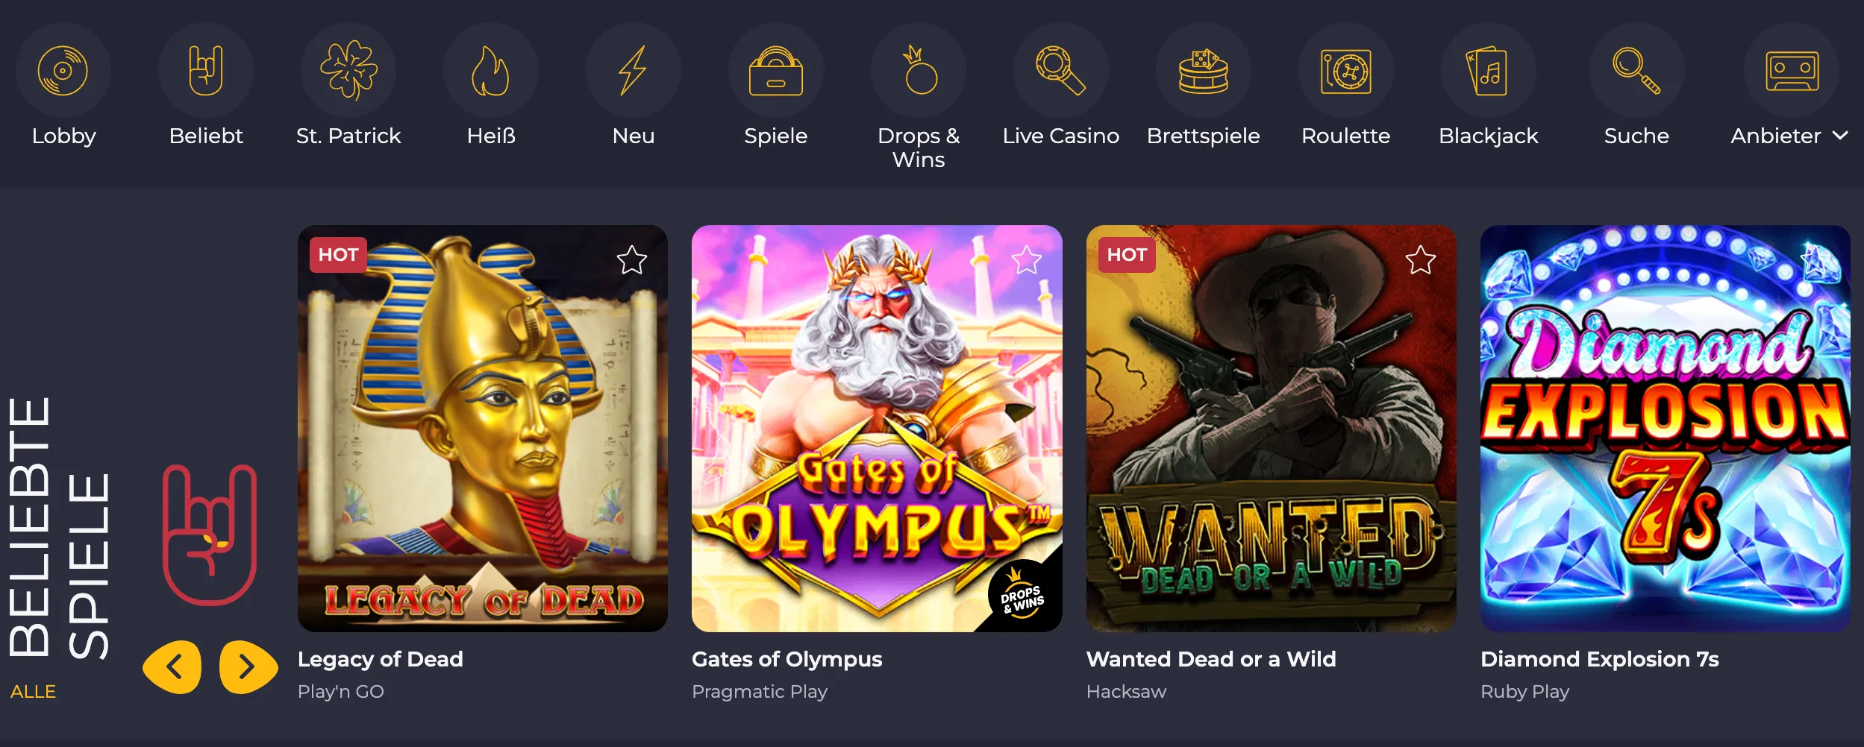The image size is (1864, 747).
Task: Mark Wanted Dead or a Wild favorite
Action: click(x=1421, y=260)
